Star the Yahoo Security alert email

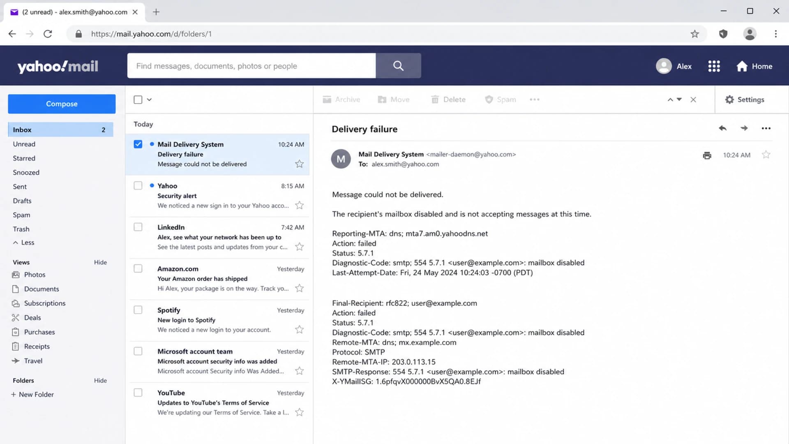[x=300, y=205]
